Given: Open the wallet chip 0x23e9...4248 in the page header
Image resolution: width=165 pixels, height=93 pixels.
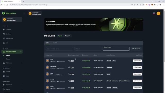Looking at the screenshot, I should pos(35,13).
